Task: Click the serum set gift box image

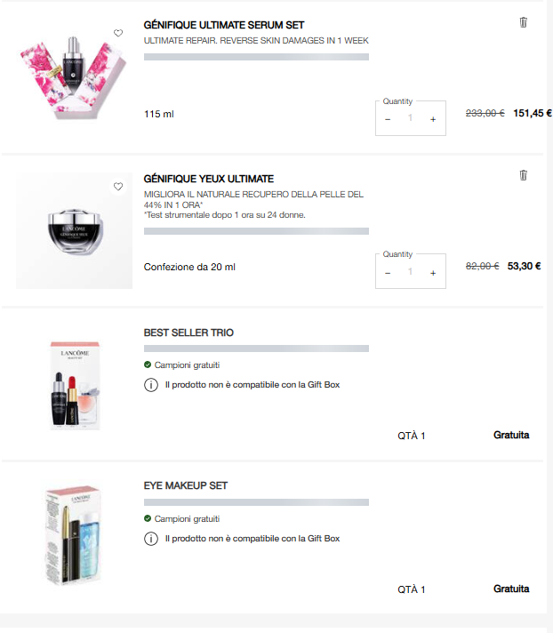Action: coord(74,76)
